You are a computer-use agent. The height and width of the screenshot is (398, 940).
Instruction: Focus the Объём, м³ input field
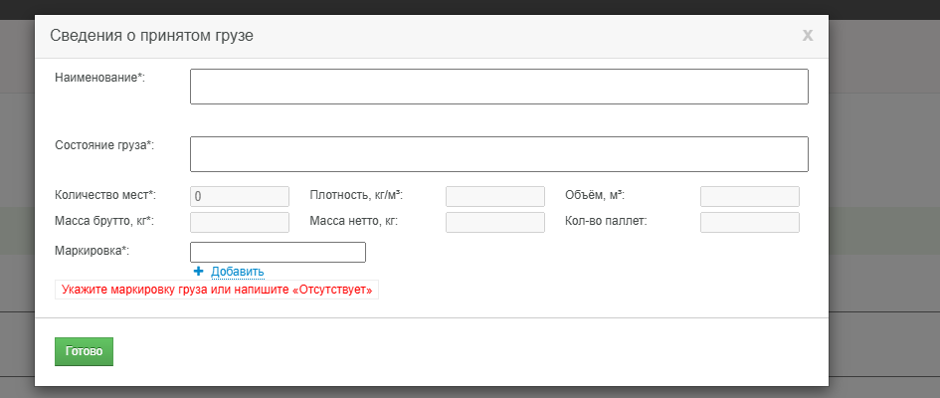749,196
